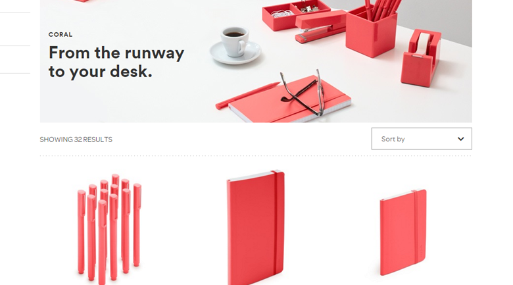Image resolution: width=513 pixels, height=285 pixels.
Task: Click the espresso cup in the banner
Action: coord(235,41)
